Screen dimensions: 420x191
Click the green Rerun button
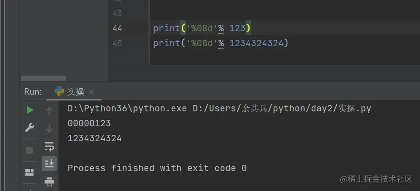point(29,110)
